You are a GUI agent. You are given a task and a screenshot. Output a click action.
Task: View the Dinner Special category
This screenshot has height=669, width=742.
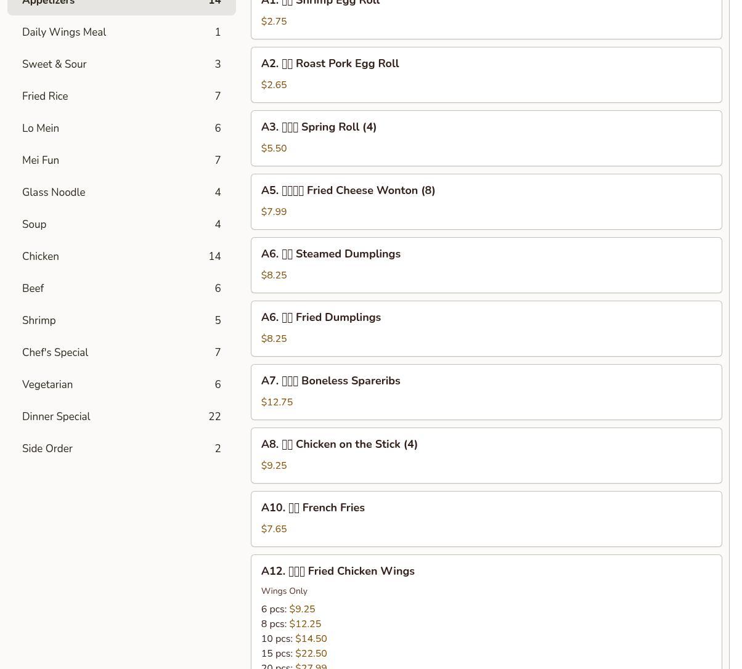click(121, 416)
